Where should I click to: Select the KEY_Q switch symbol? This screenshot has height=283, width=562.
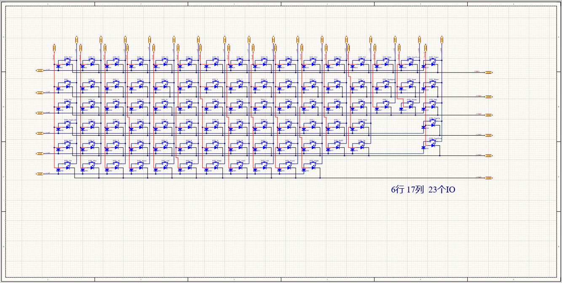(x=92, y=102)
